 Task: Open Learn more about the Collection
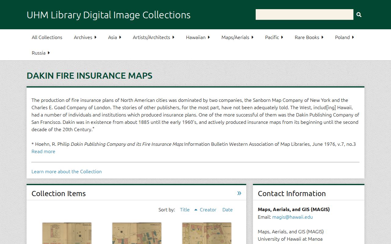coord(67,171)
